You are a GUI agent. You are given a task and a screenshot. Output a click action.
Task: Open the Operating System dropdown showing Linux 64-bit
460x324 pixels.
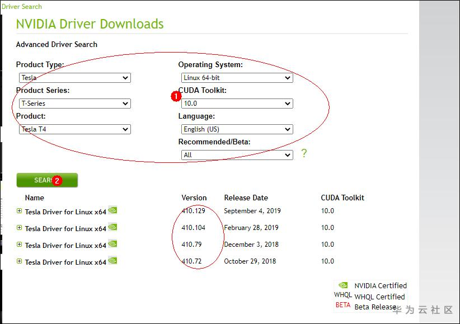click(x=237, y=78)
